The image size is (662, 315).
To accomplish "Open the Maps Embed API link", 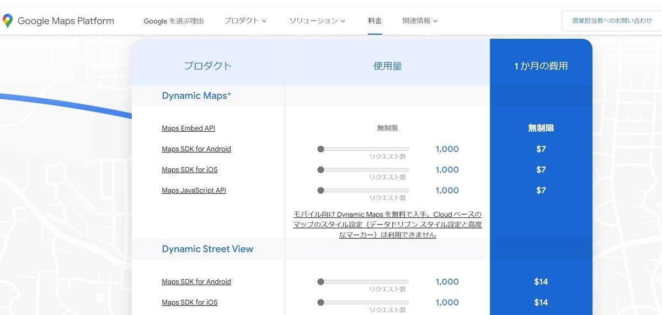I will coord(188,129).
